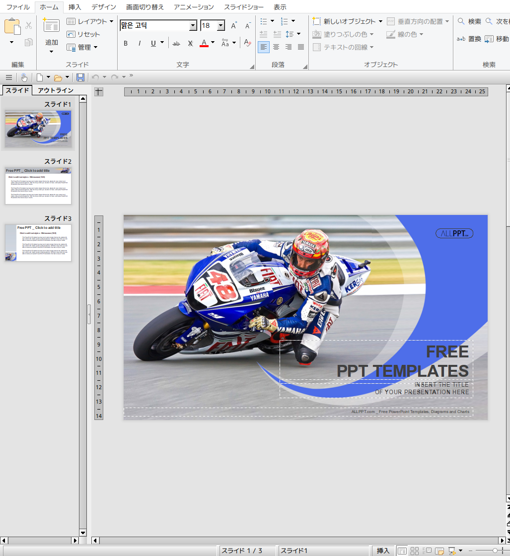Open the underline style dropdown arrow
Screen dimensions: 510x556
162,43
